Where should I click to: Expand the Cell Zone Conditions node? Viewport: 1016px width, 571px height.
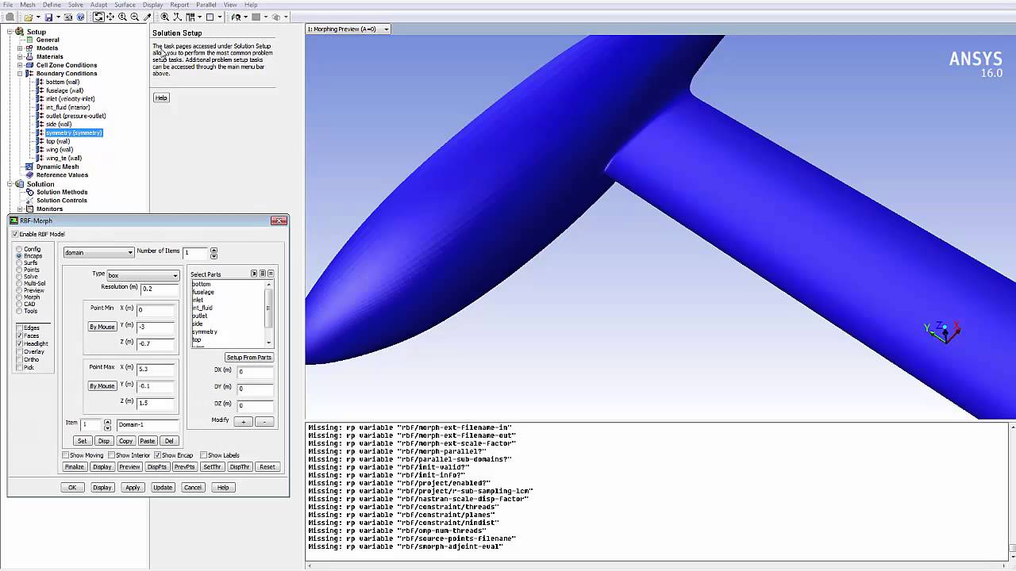click(20, 65)
